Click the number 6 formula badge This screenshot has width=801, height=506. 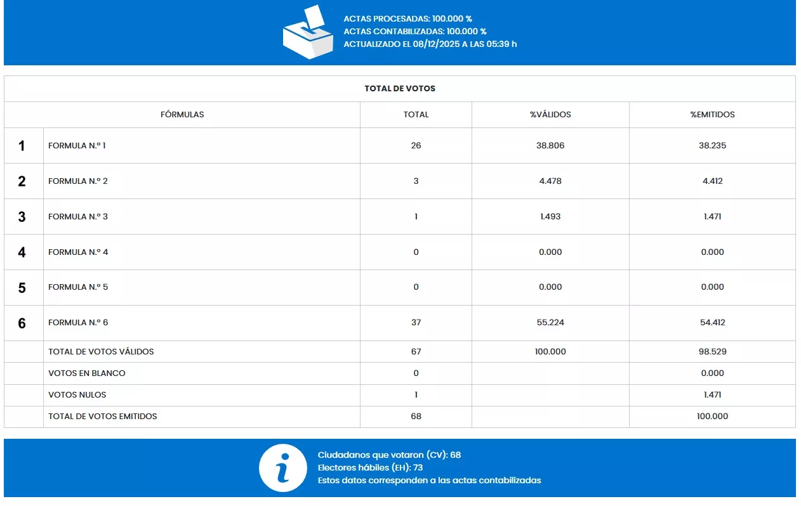[22, 323]
